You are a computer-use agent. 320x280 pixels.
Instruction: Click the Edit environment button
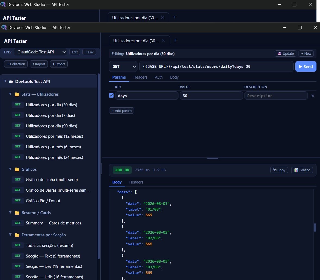[x=75, y=52]
